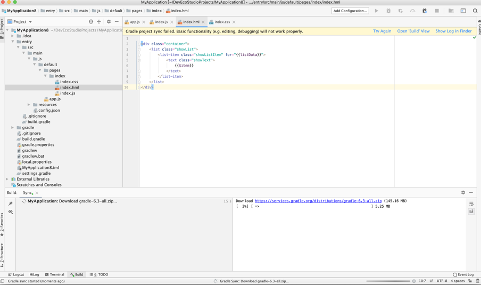Click Show Log in Finder link

453,31
